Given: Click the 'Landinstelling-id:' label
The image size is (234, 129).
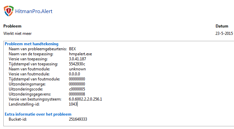Looking at the screenshot, I should 24,104.
